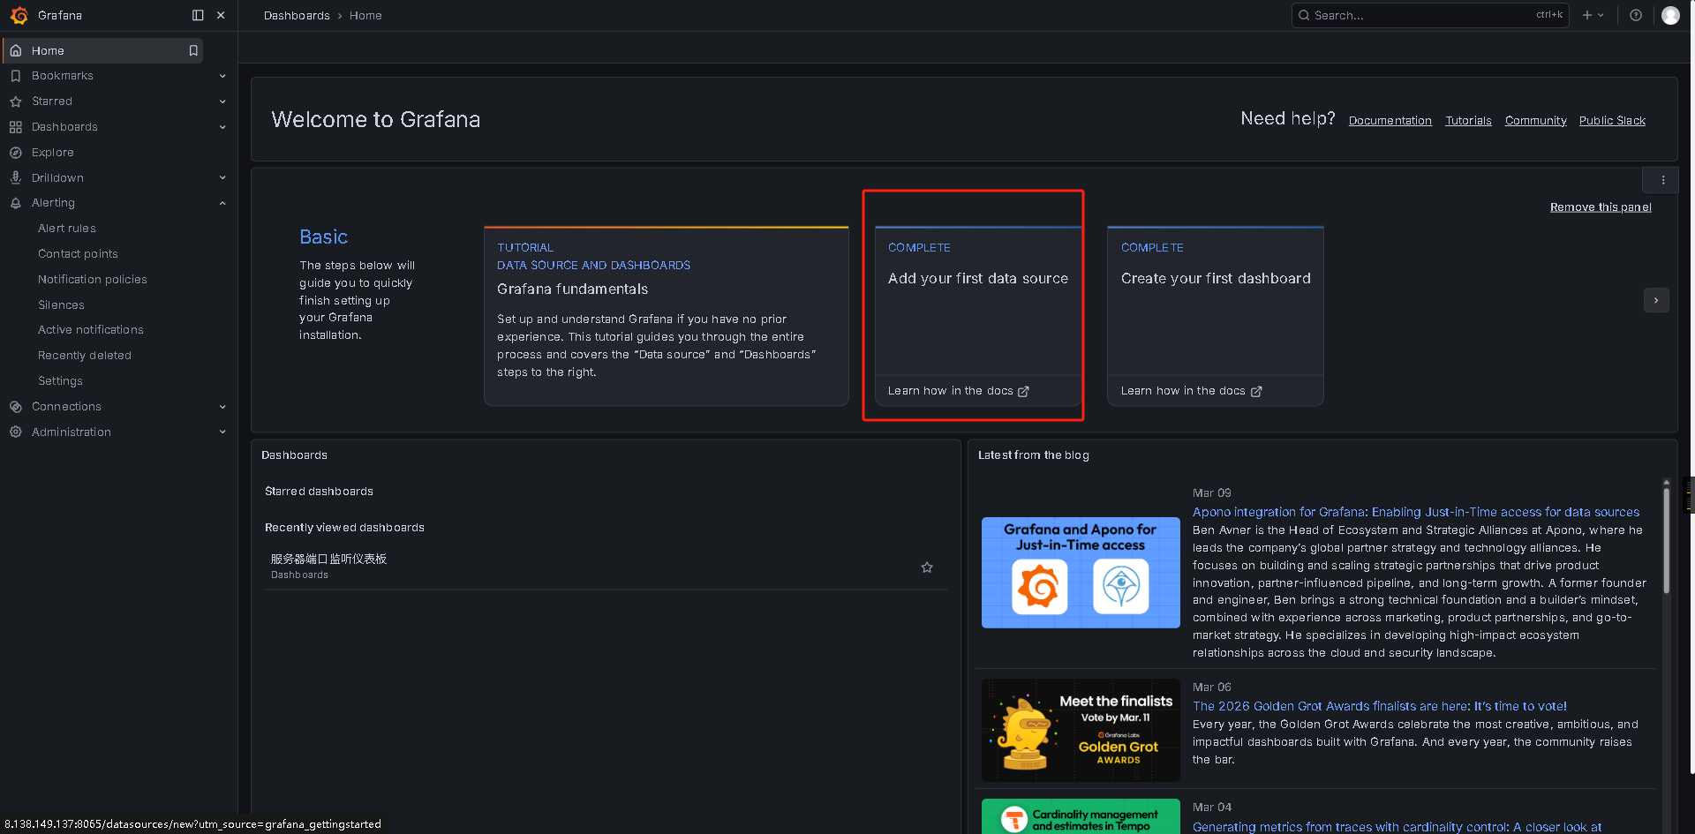Open the Bookmarks menu item
The image size is (1695, 834).
click(x=63, y=76)
